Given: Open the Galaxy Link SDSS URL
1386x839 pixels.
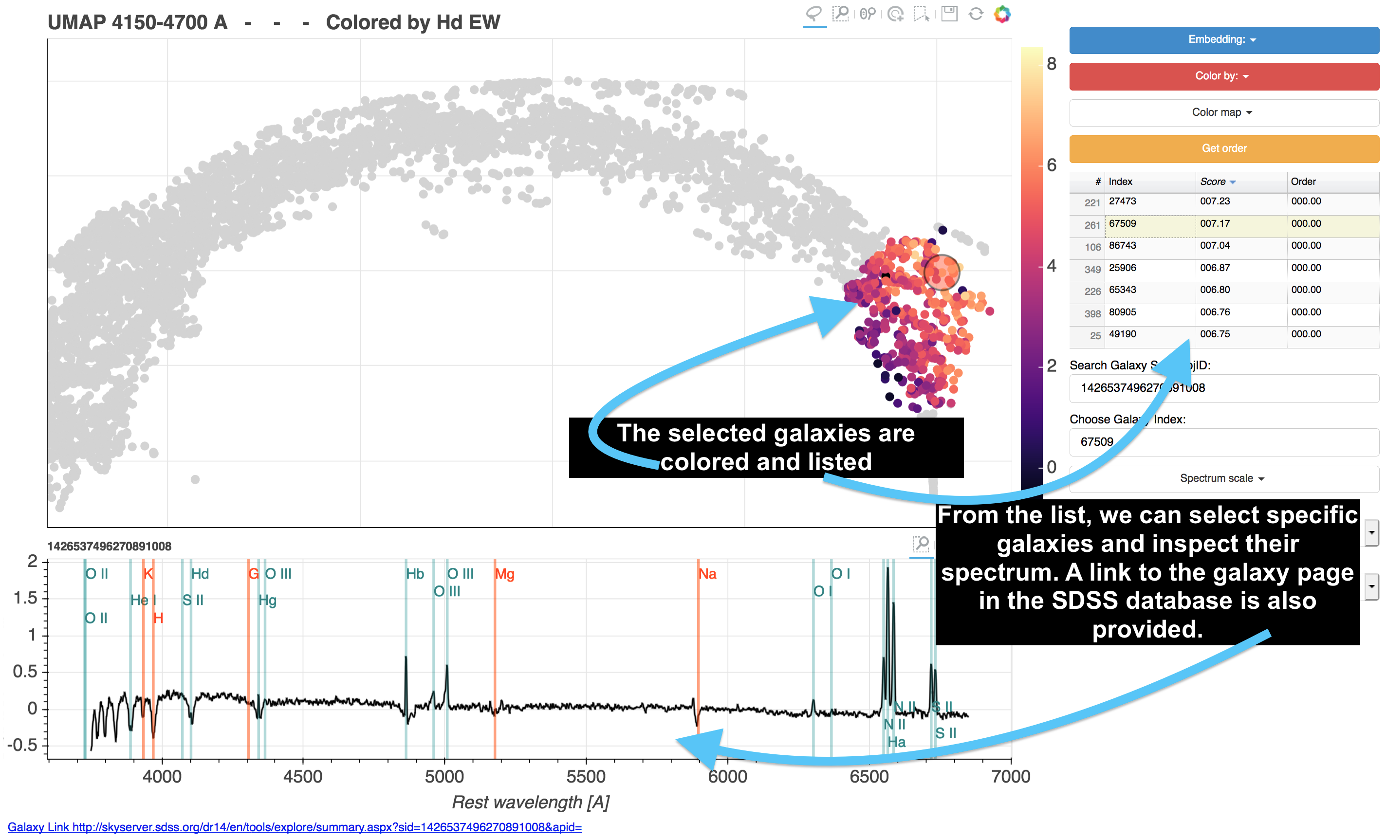Looking at the screenshot, I should (x=295, y=827).
